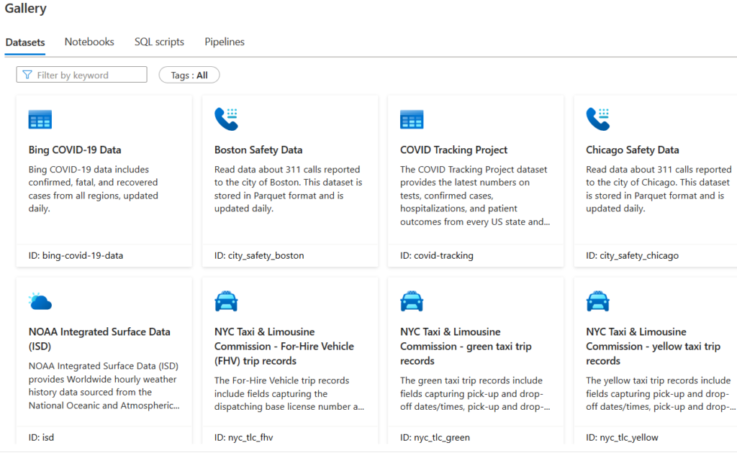Click the NOAA hourly weather description
Image resolution: width=737 pixels, height=458 pixels.
point(104,385)
